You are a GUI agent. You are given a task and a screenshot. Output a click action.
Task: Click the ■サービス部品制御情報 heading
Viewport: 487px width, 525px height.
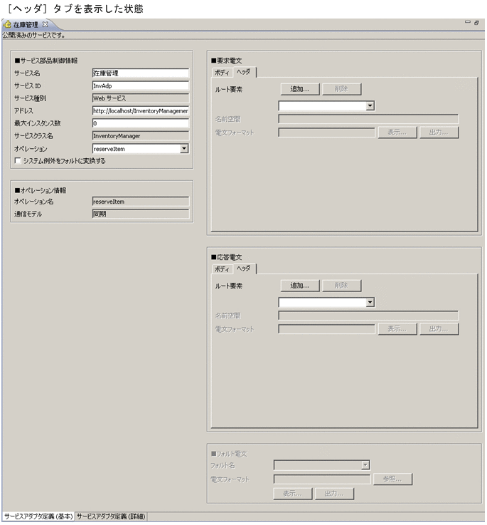pos(46,61)
